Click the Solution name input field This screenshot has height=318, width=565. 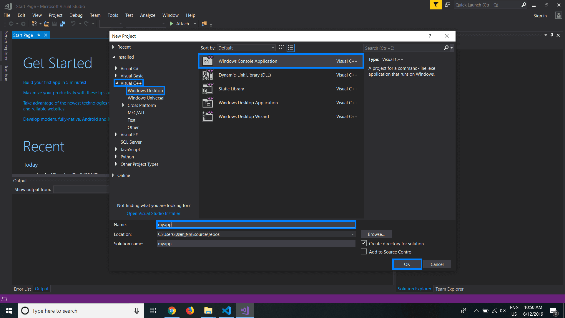click(256, 244)
